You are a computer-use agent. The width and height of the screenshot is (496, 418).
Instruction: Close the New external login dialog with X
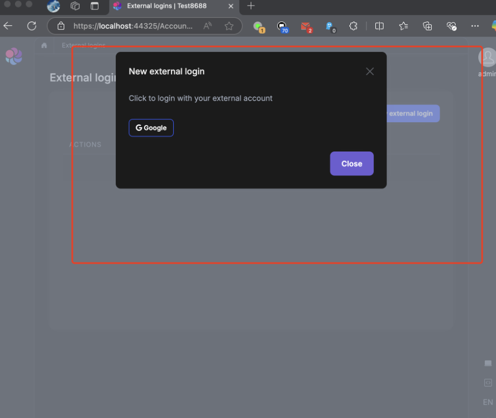point(370,71)
